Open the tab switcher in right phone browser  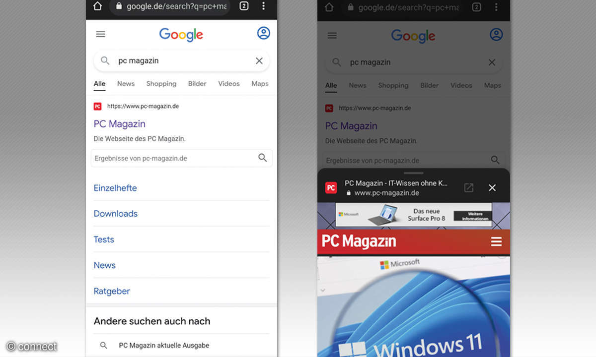pyautogui.click(x=476, y=7)
